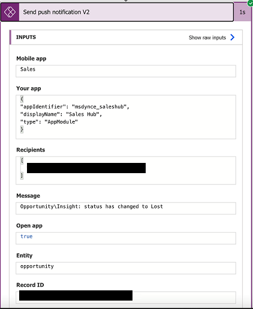Expand raw inputs with blue chevron
Screen dimensions: 253x309
(x=232, y=37)
